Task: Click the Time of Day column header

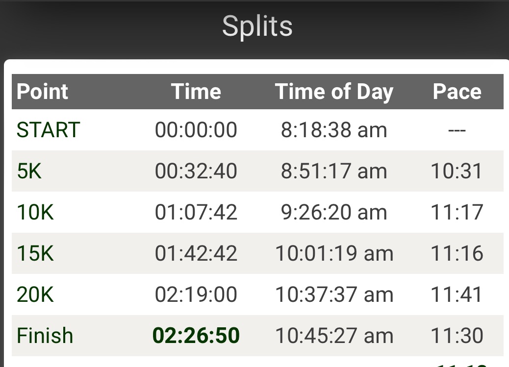Action: [x=334, y=92]
